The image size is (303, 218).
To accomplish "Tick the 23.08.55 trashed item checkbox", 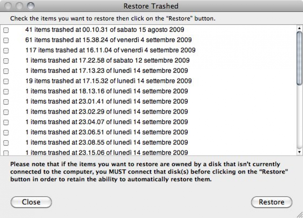I will (x=6, y=143).
